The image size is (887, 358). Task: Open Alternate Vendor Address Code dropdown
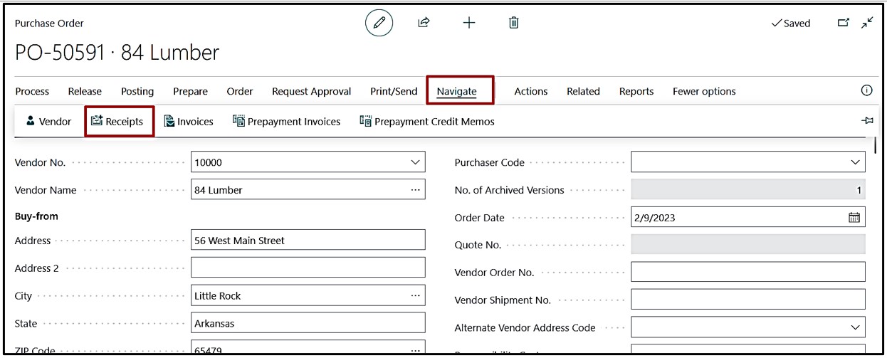click(x=855, y=327)
